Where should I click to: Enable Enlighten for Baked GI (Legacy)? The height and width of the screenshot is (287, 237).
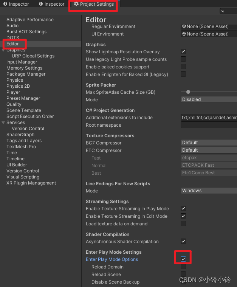pos(183,74)
